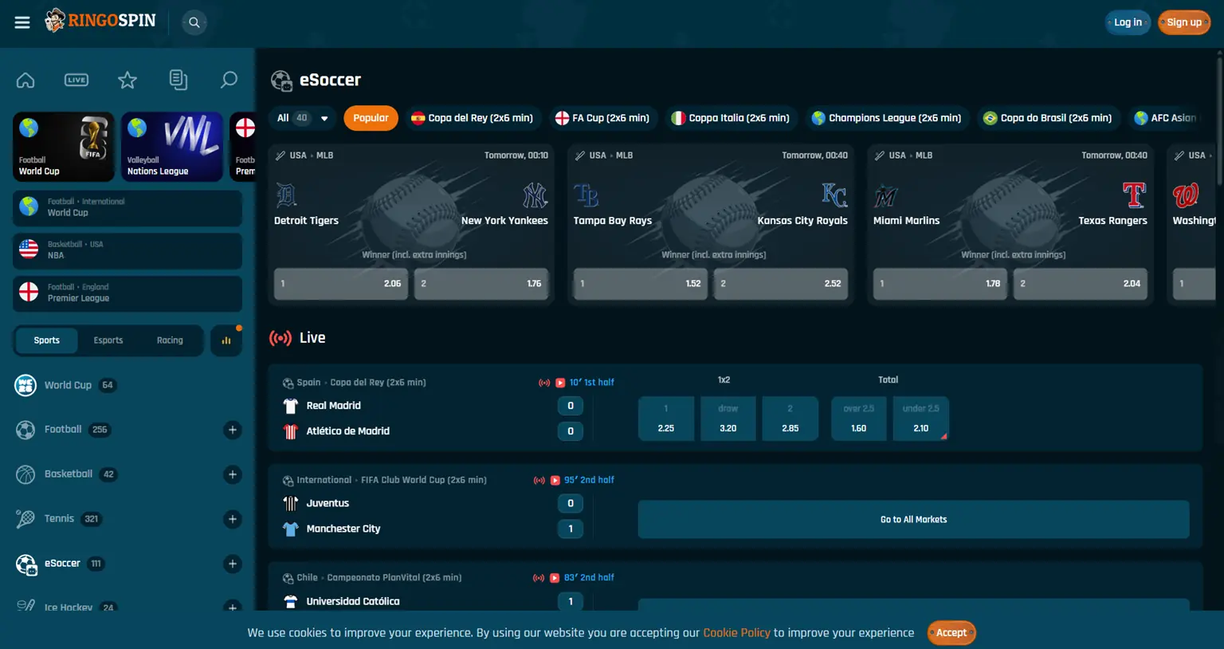Screen dimensions: 1224x649
Task: Open the Volleyball Nations League promo card
Action: coord(172,147)
